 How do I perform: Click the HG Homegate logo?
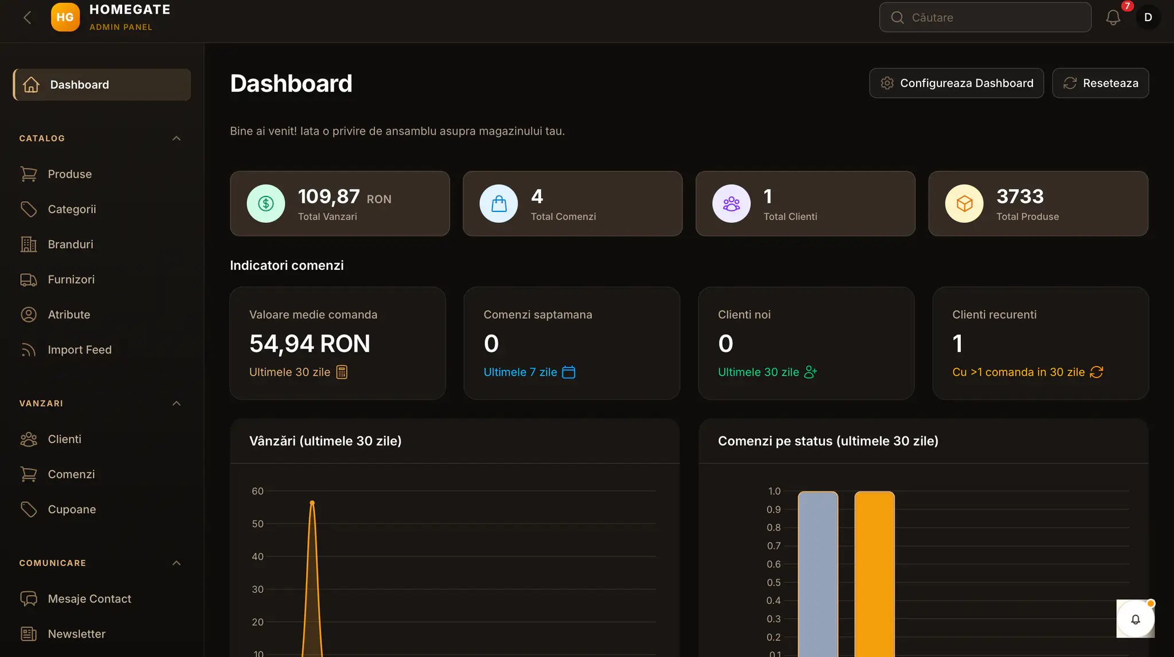(x=65, y=17)
